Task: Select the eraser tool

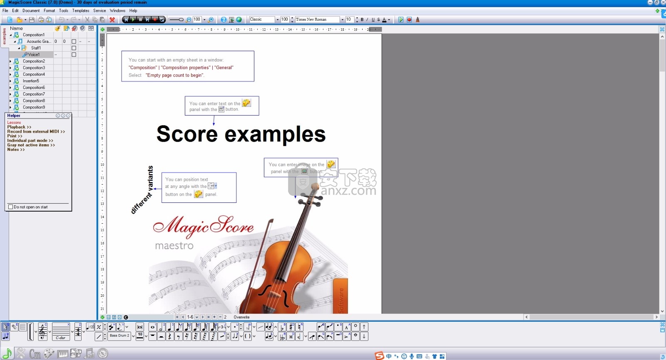Action: [x=14, y=327]
